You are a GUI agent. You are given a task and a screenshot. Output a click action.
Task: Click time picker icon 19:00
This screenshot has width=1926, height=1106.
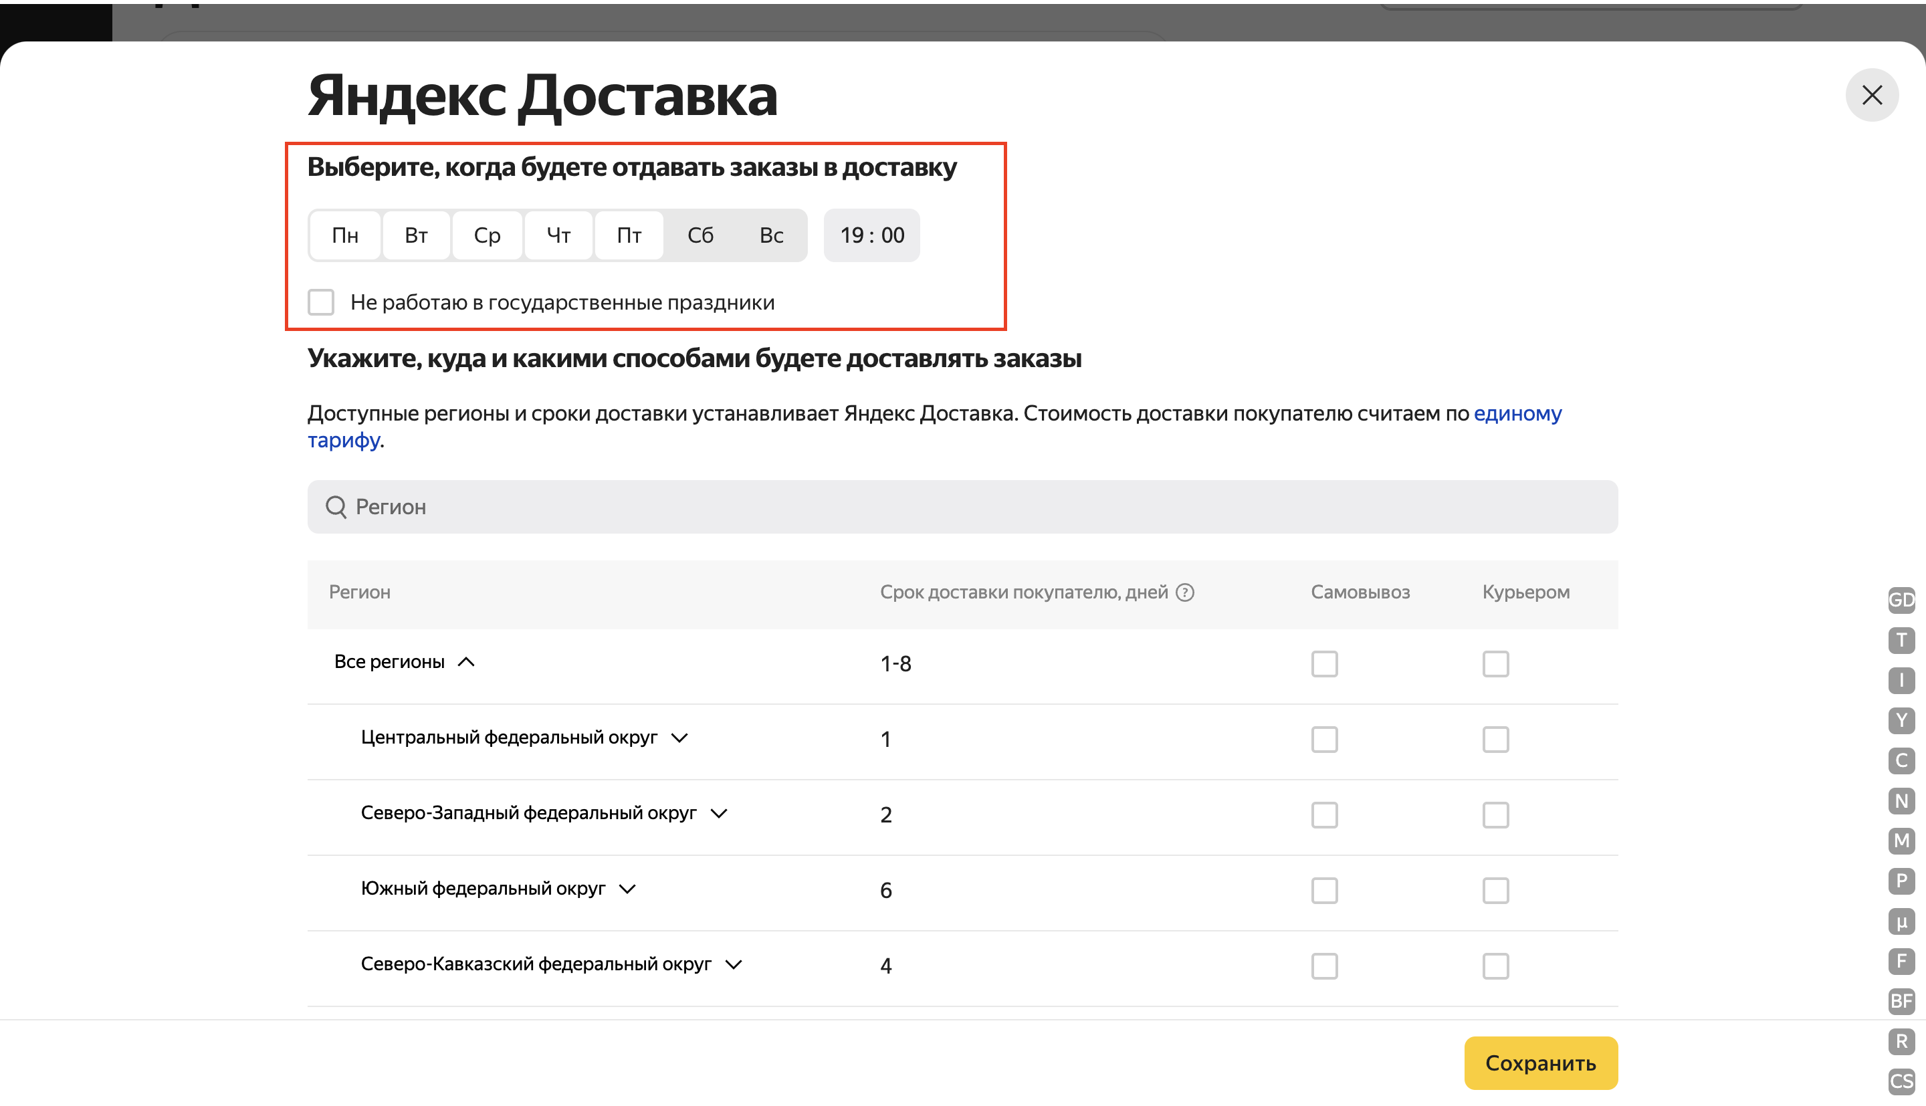[872, 234]
